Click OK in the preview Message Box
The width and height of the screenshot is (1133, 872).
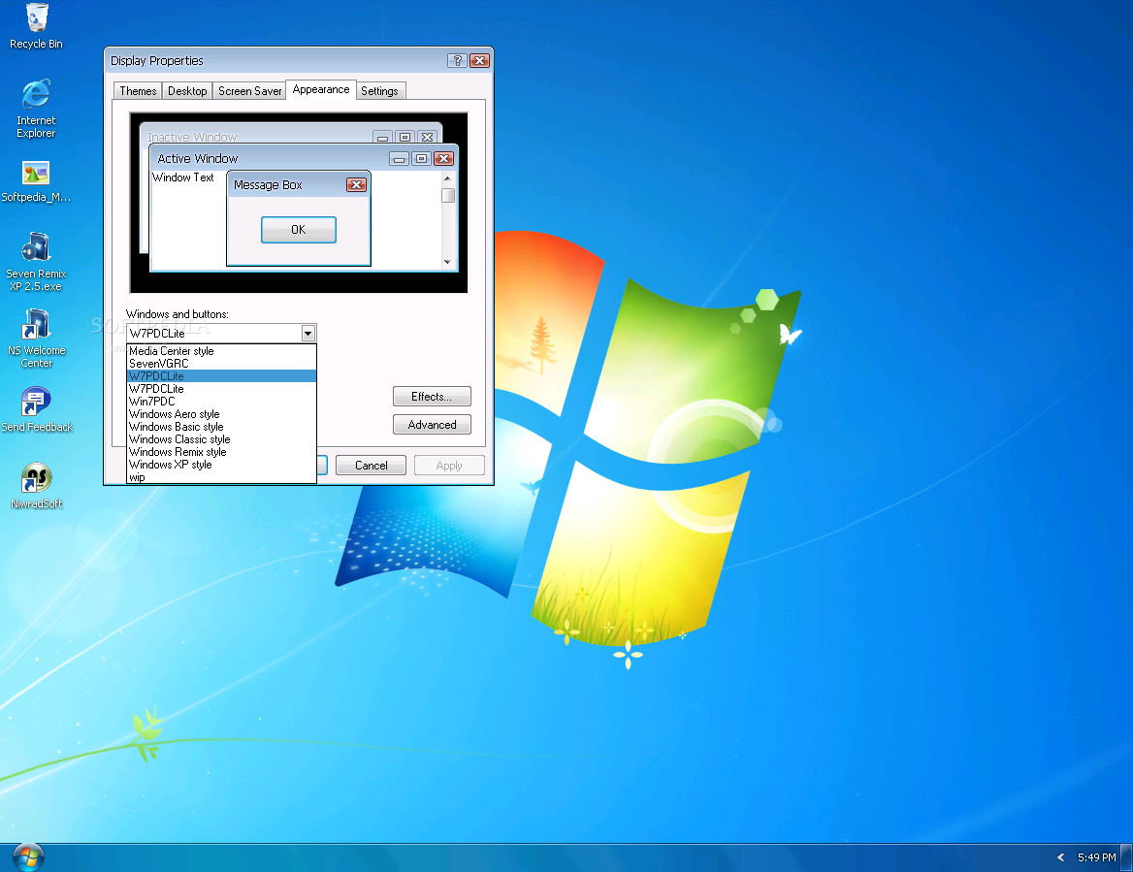point(299,230)
